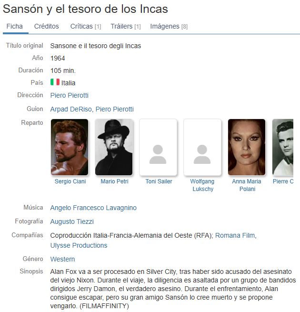Open the Imágenes tab
This screenshot has width=300, height=312.
click(x=169, y=26)
